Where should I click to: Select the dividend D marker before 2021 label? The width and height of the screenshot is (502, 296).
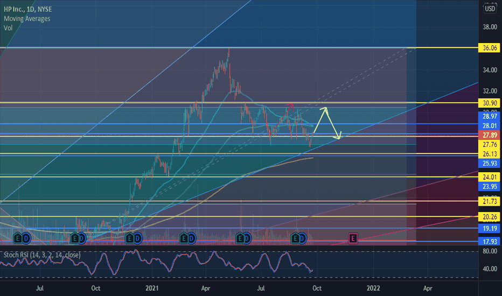[x=138, y=238]
